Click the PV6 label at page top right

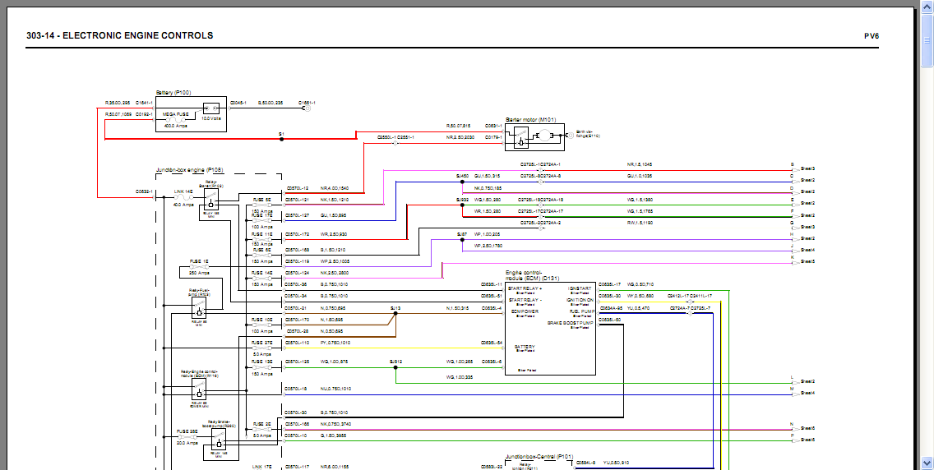872,36
